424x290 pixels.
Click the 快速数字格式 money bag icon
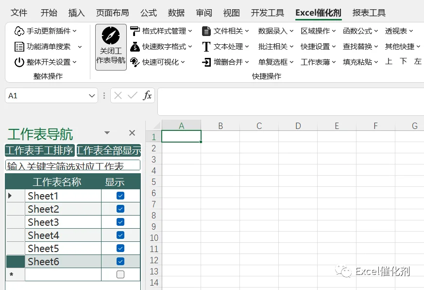pos(135,47)
